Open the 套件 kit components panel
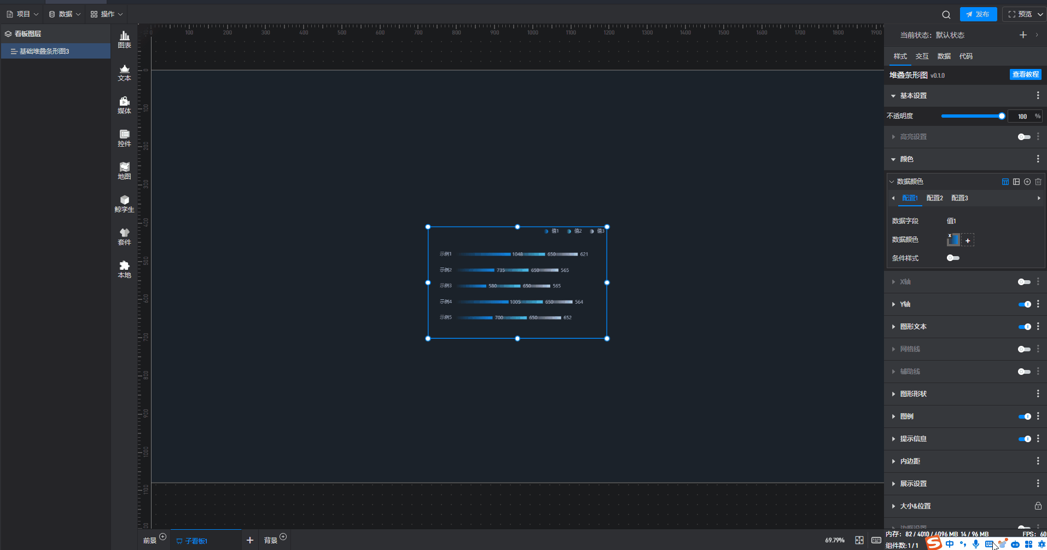1047x550 pixels. click(124, 236)
